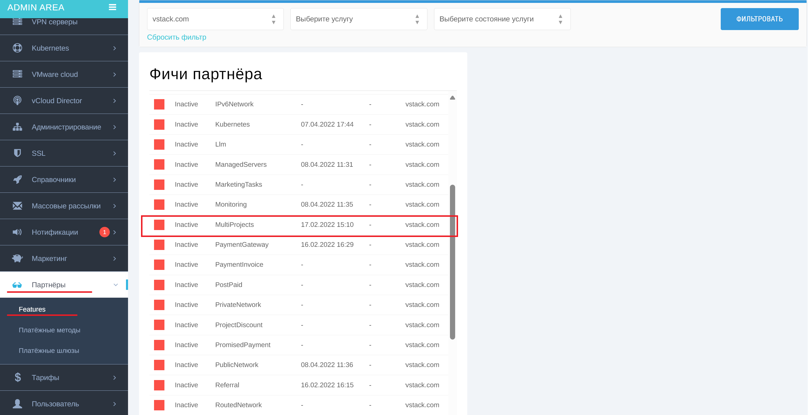Click the hamburger menu icon in Admin Area header
Screen dimensions: 808x415
(x=112, y=7)
